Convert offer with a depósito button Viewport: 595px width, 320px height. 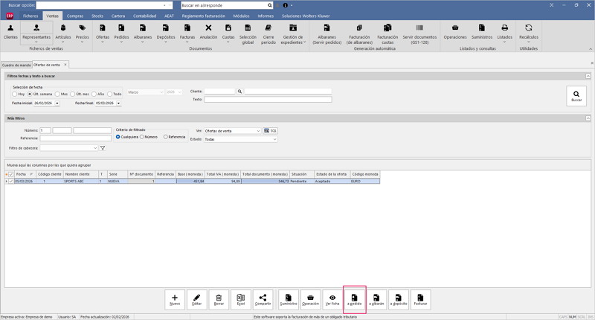click(399, 299)
